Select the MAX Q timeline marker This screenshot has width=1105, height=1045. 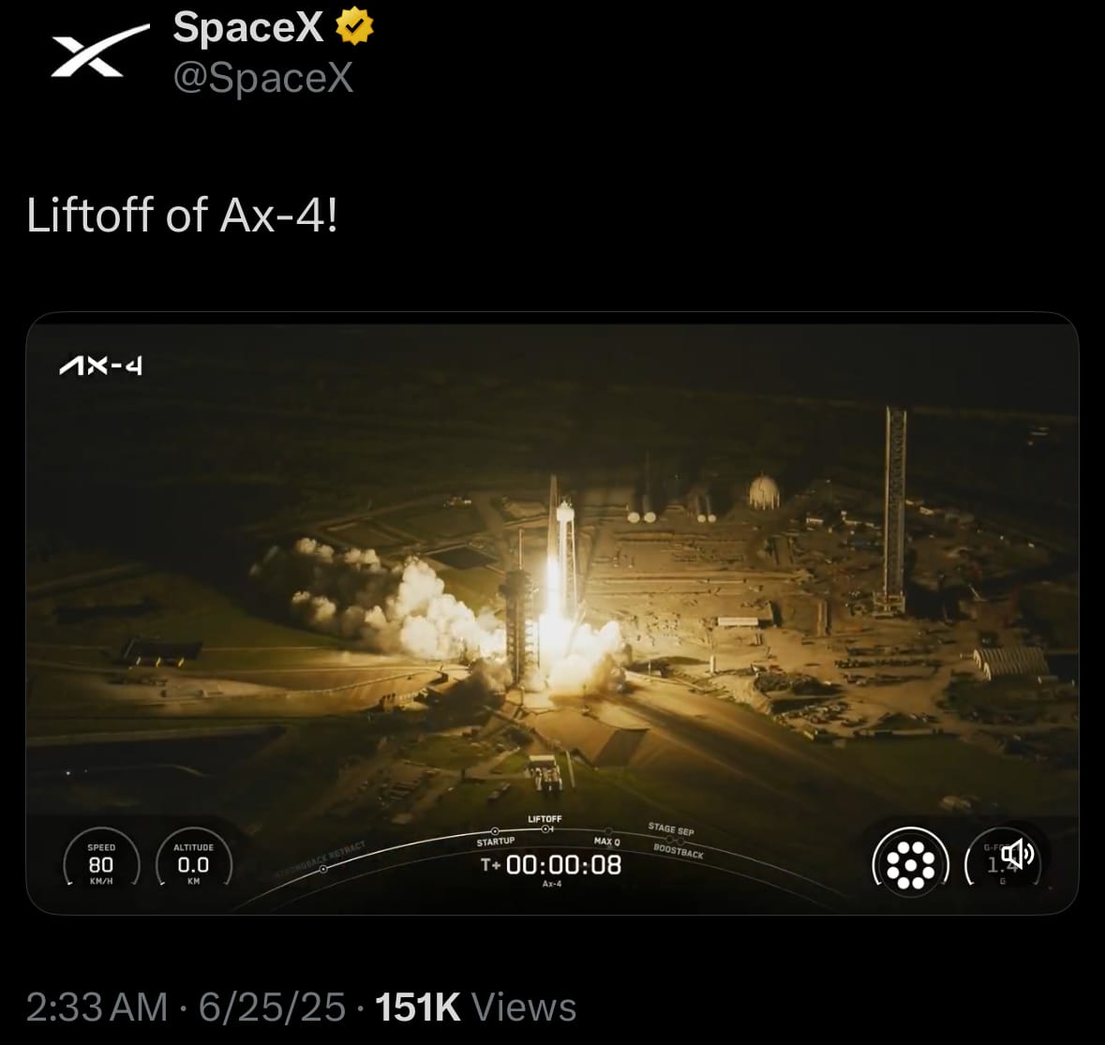tap(606, 839)
